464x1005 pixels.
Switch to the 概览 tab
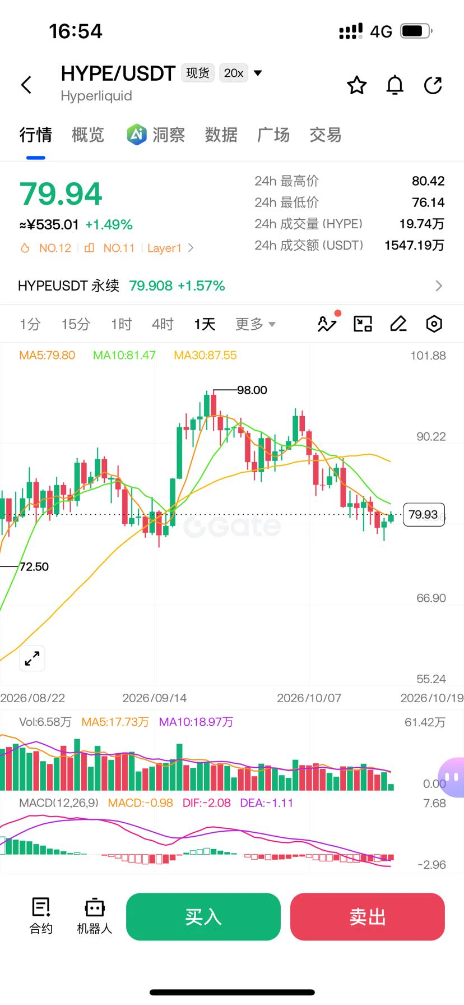pyautogui.click(x=88, y=135)
